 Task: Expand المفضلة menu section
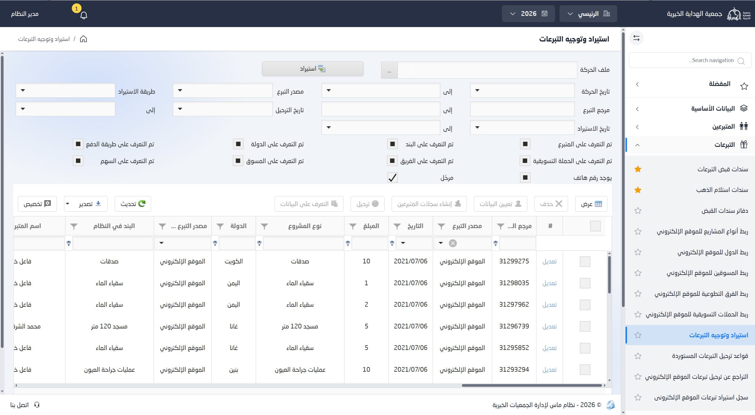point(690,84)
